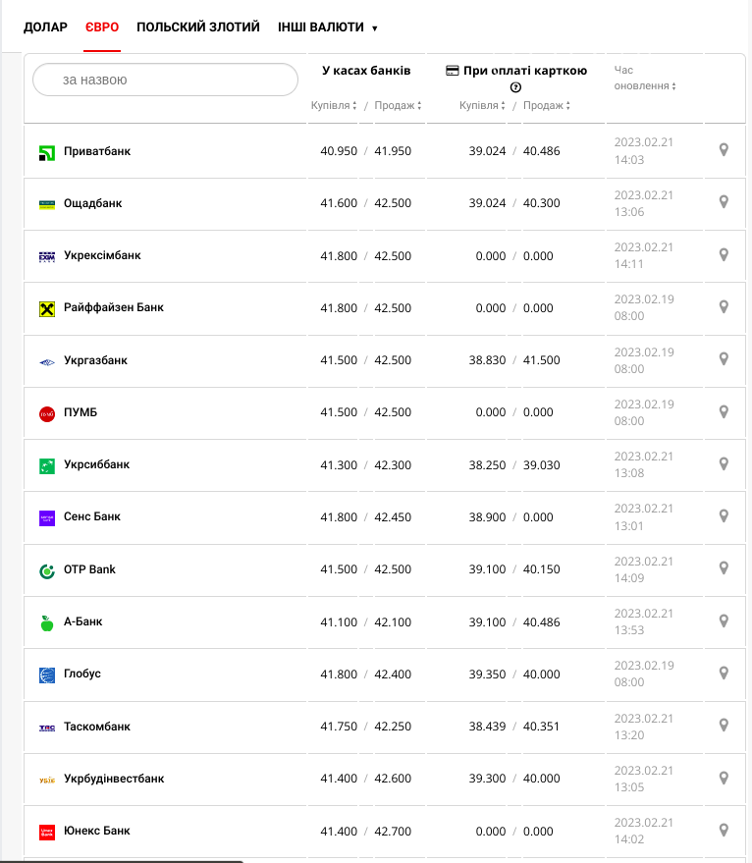Open the Сенс Банк link
752x863 pixels.
92,516
